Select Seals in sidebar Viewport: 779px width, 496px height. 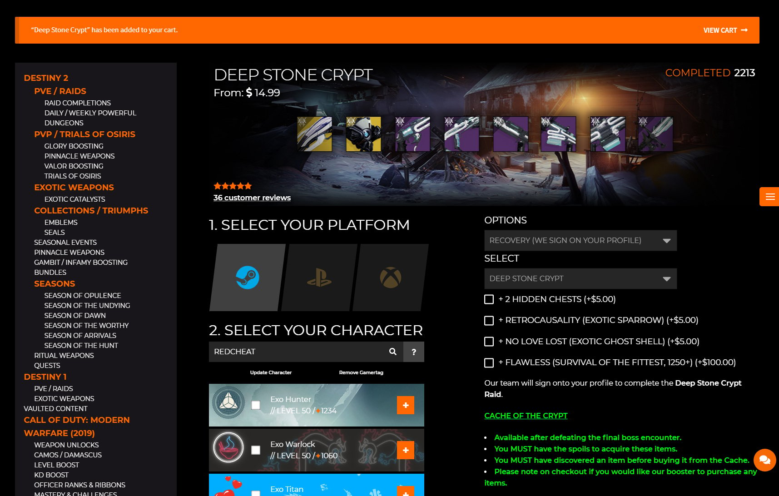point(55,233)
